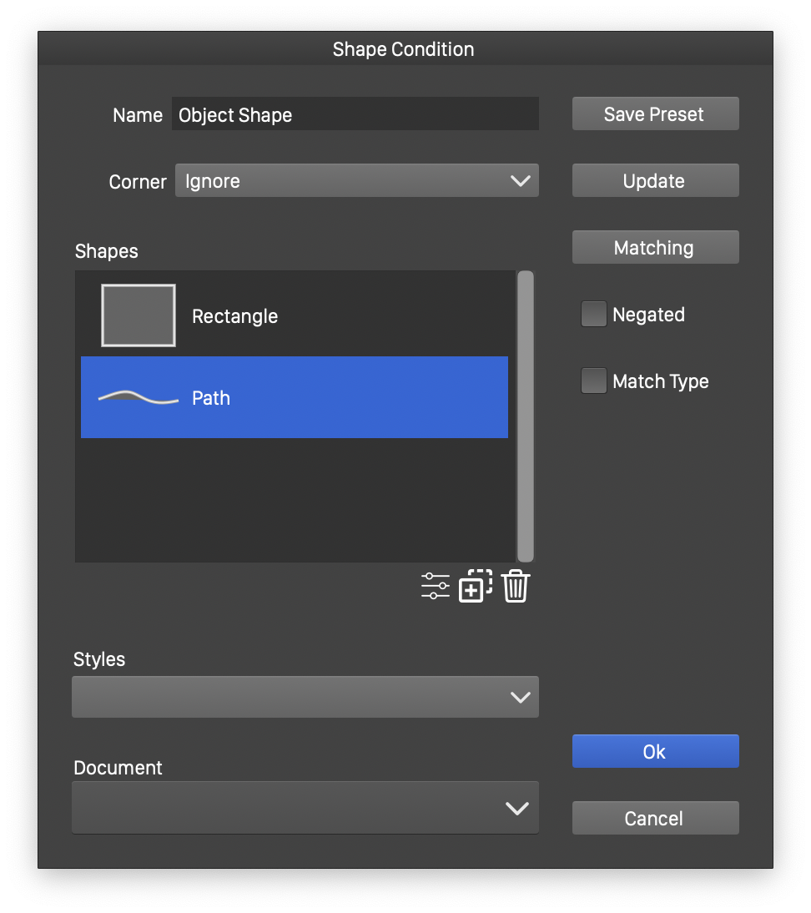Open shape options via the sliders icon
Screen dimensions: 811x913
click(435, 586)
